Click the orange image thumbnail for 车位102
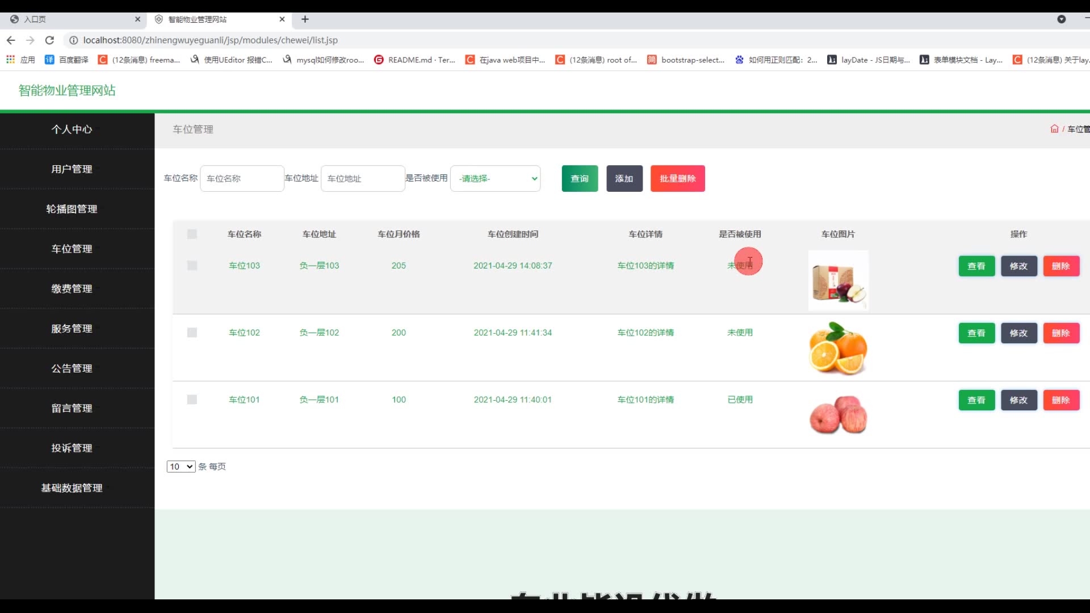This screenshot has height=613, width=1090. pyautogui.click(x=838, y=348)
